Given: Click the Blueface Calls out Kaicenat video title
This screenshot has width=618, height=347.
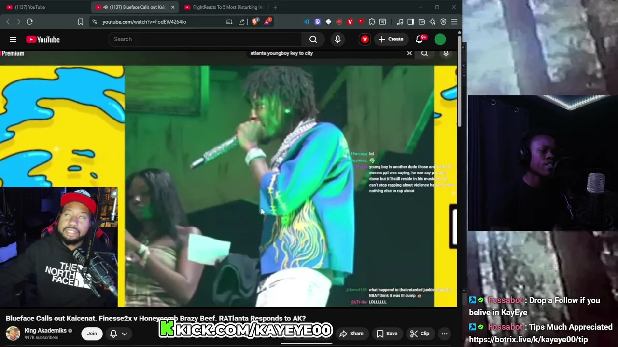Looking at the screenshot, I should click(x=155, y=319).
